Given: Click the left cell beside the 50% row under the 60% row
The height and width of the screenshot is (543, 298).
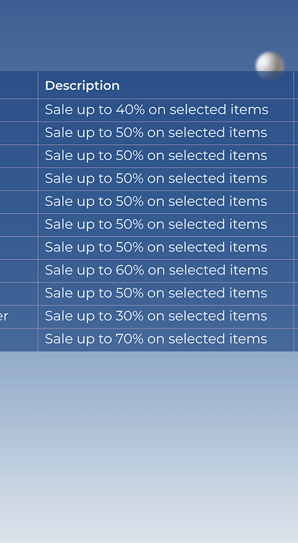Looking at the screenshot, I should 19,294.
